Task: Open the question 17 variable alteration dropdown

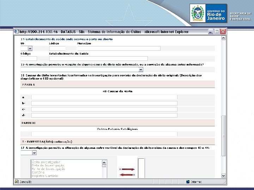Action: (34, 153)
